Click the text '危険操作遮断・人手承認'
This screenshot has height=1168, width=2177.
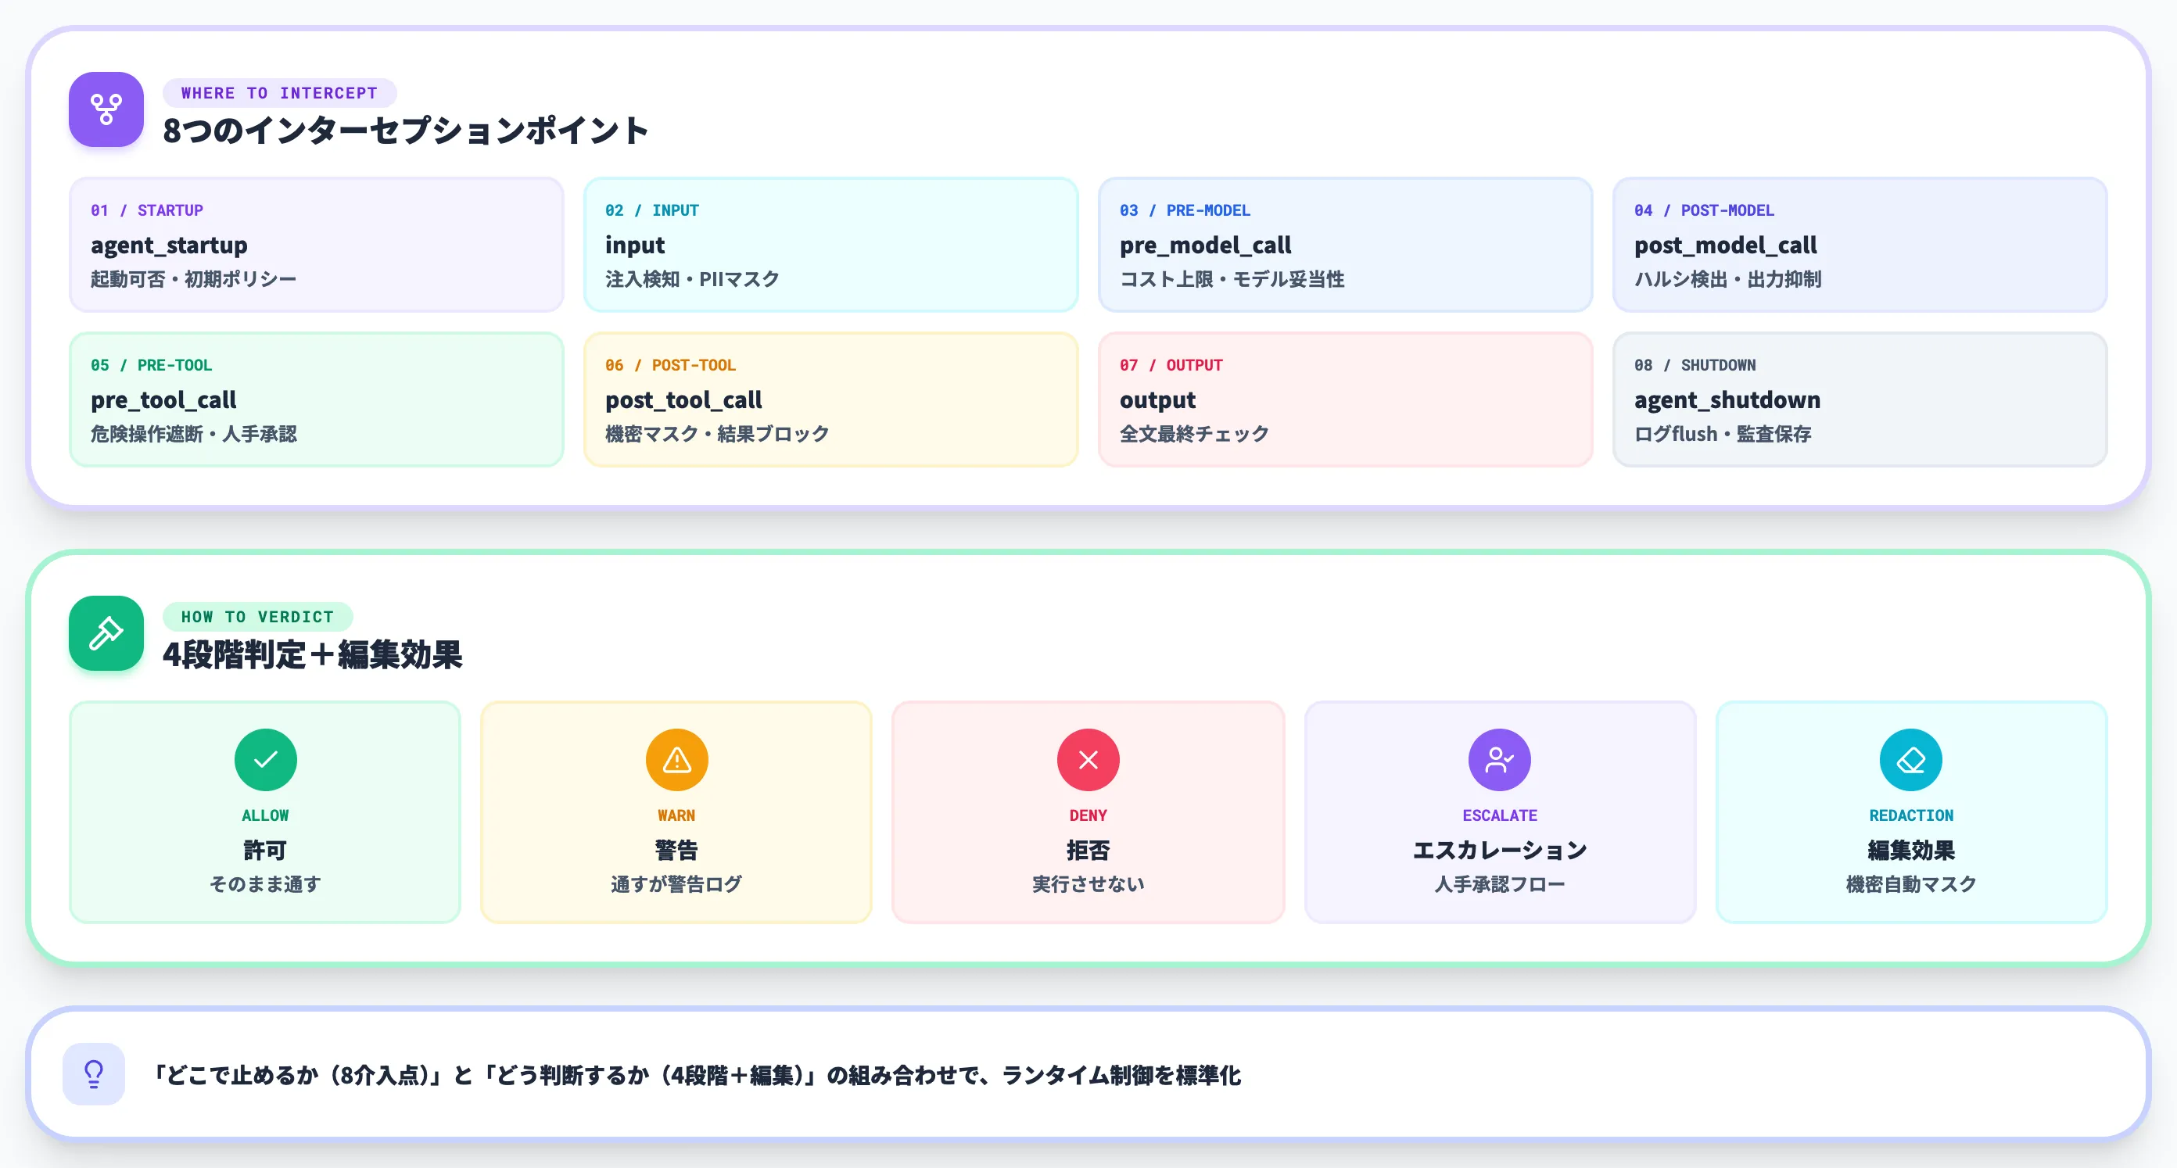193,434
